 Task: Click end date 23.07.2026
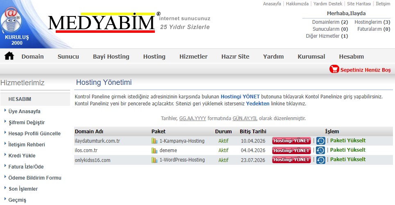click(253, 160)
